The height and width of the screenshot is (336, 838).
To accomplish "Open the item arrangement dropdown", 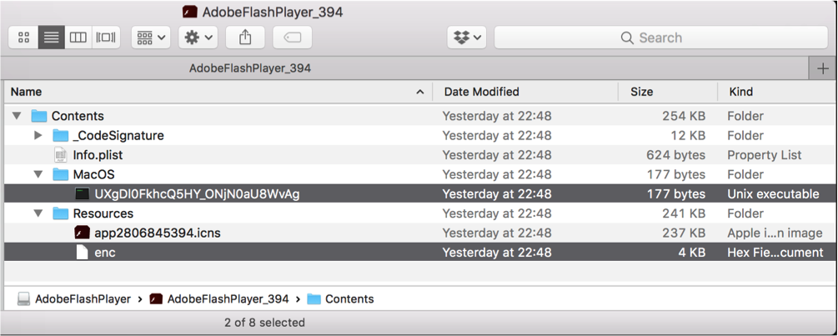I will coord(151,38).
